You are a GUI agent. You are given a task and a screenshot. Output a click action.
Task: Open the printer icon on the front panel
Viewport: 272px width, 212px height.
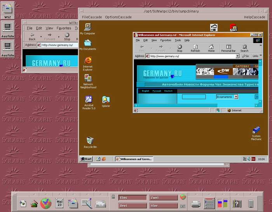tap(196, 204)
